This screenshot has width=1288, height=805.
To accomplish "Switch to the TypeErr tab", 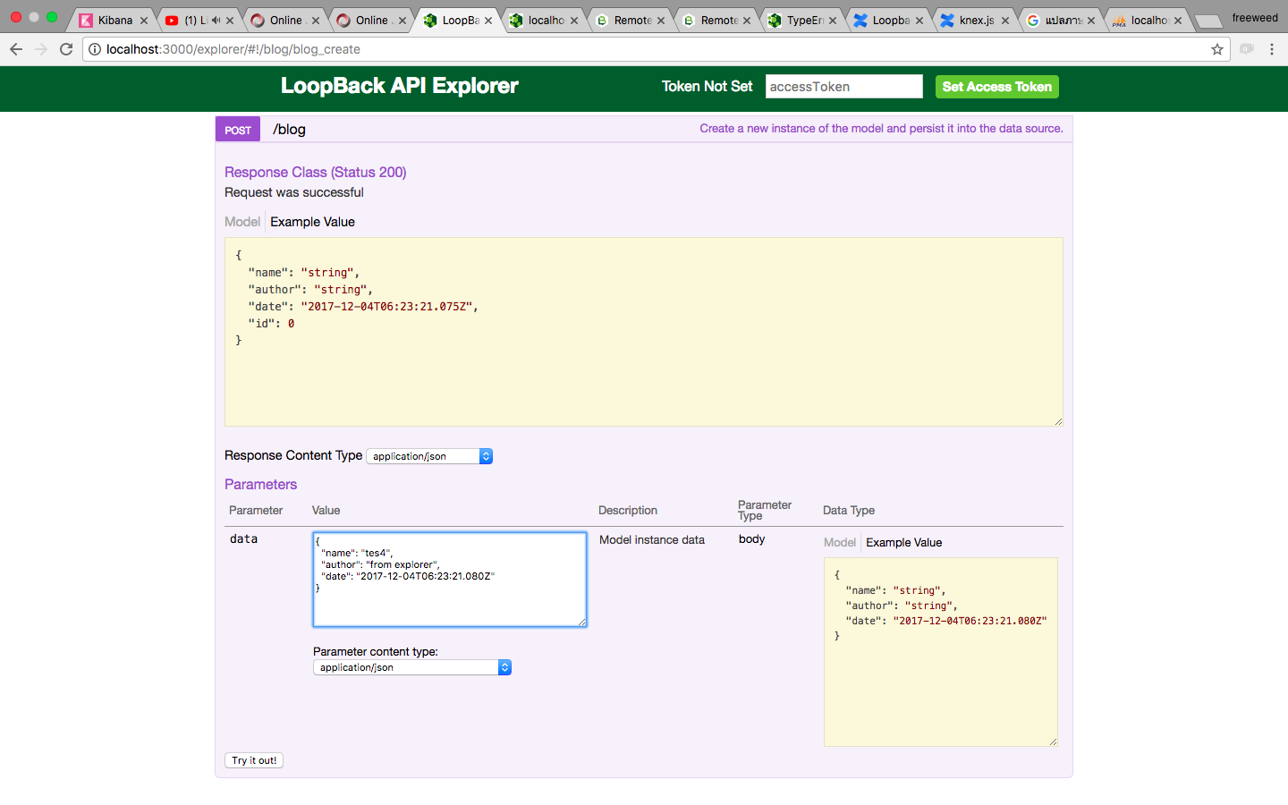I will tap(804, 21).
